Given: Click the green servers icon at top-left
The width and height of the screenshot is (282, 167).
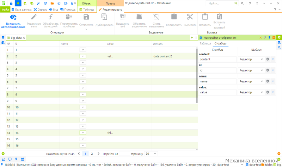Looking at the screenshot, I should [x=4, y=3].
